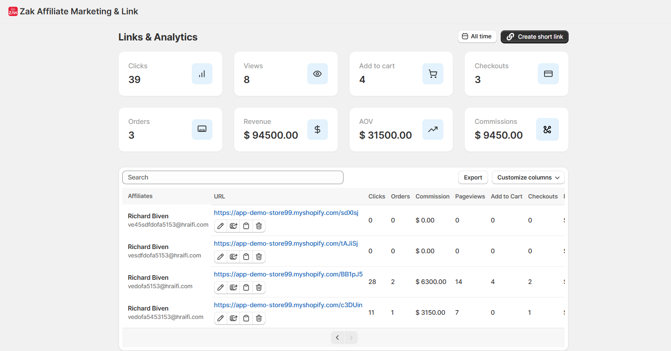
Task: Copy the sdXlsj link via clipboard icon
Action: coord(246,226)
